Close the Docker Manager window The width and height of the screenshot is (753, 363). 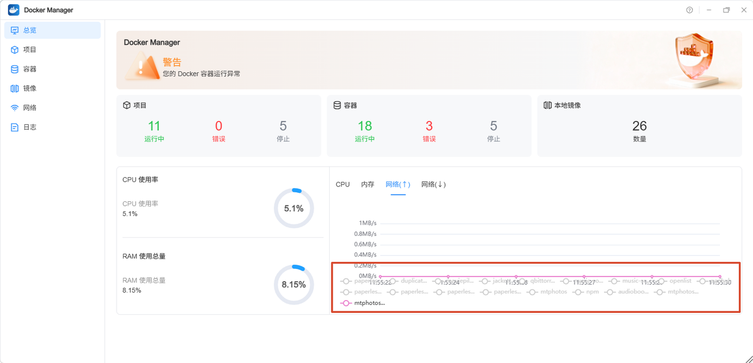[x=744, y=10]
